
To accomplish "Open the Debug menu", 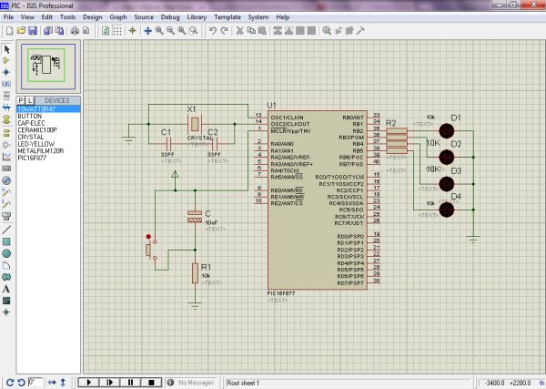I will (171, 17).
